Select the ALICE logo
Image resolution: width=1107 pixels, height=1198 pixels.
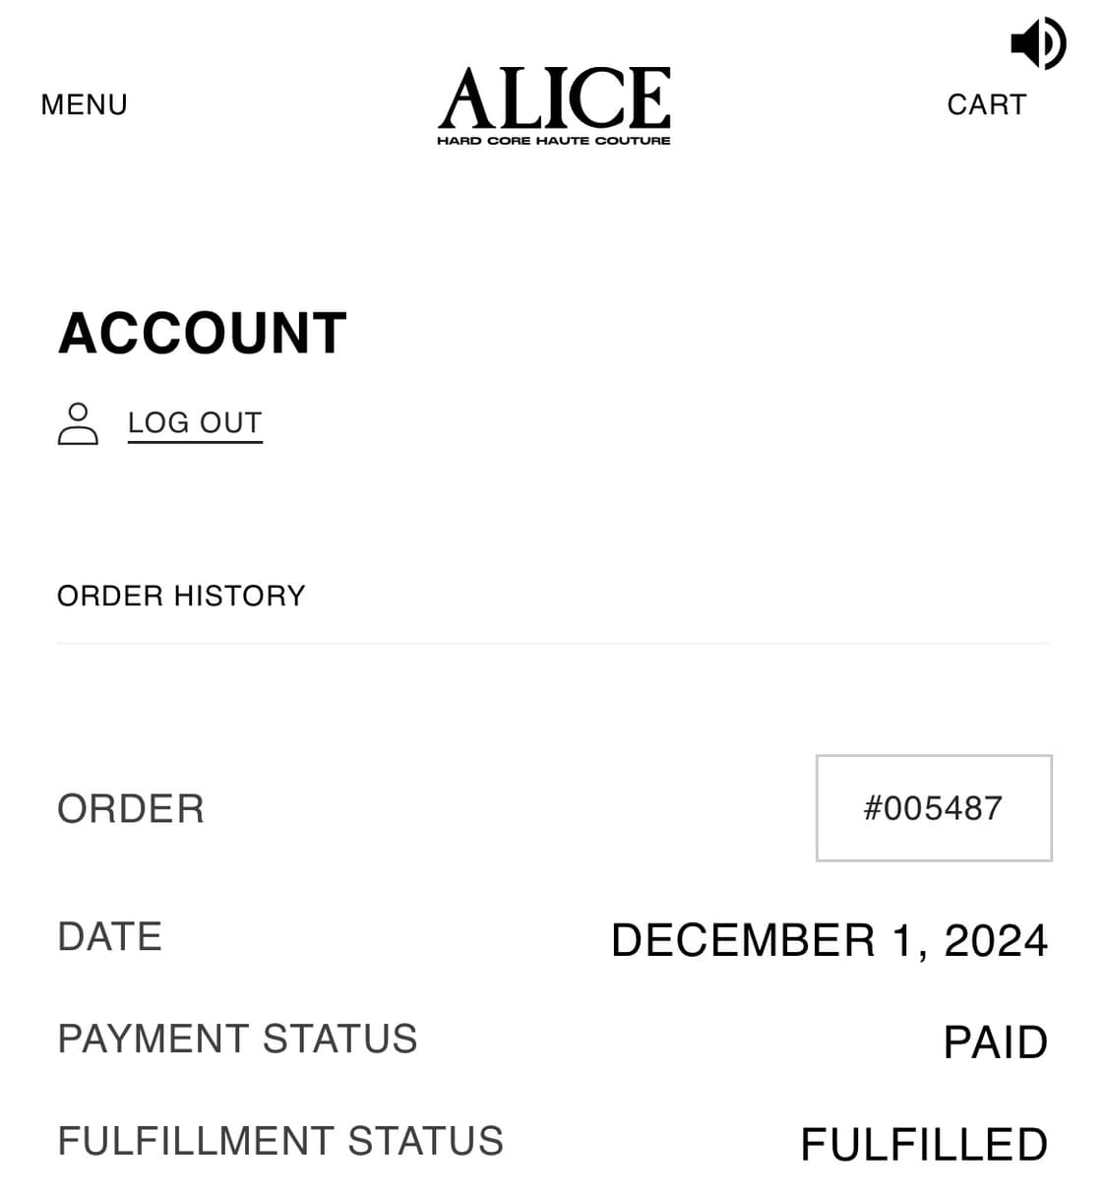[553, 95]
